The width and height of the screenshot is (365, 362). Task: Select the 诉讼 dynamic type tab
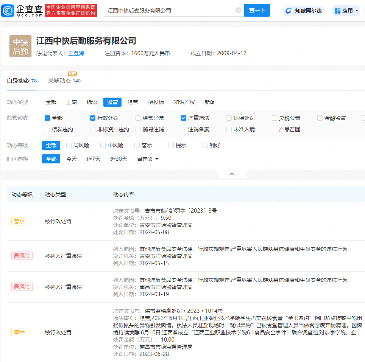tap(92, 102)
